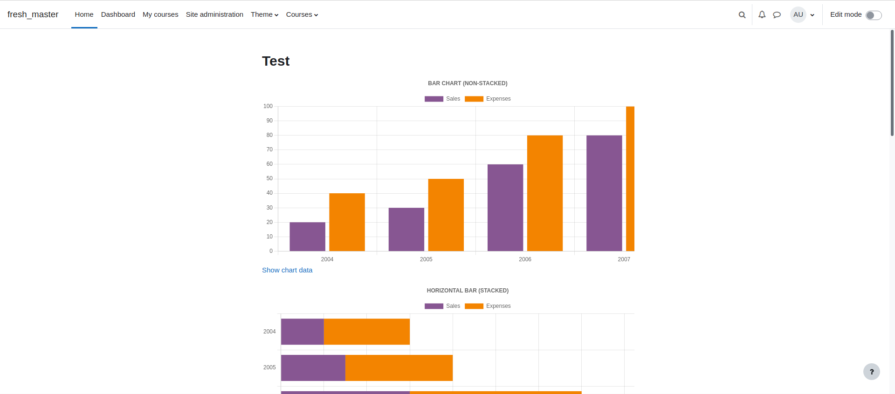
Task: Click the fresh_master site name
Action: [x=33, y=14]
